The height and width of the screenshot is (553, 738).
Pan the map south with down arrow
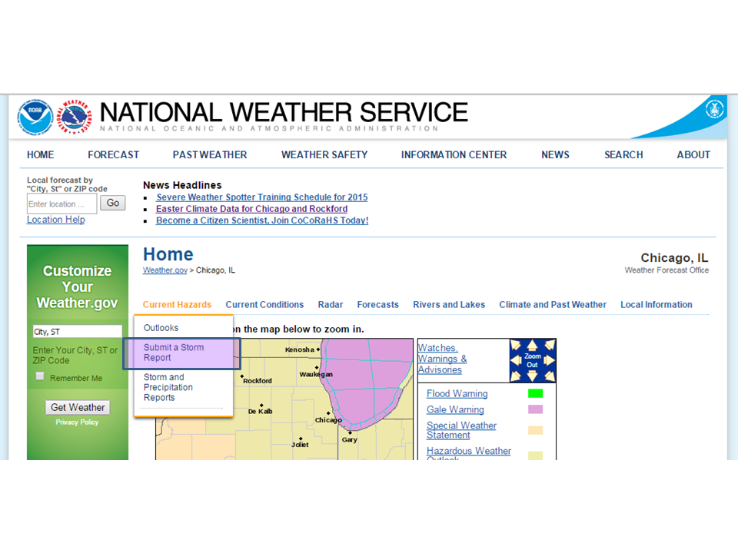click(532, 376)
